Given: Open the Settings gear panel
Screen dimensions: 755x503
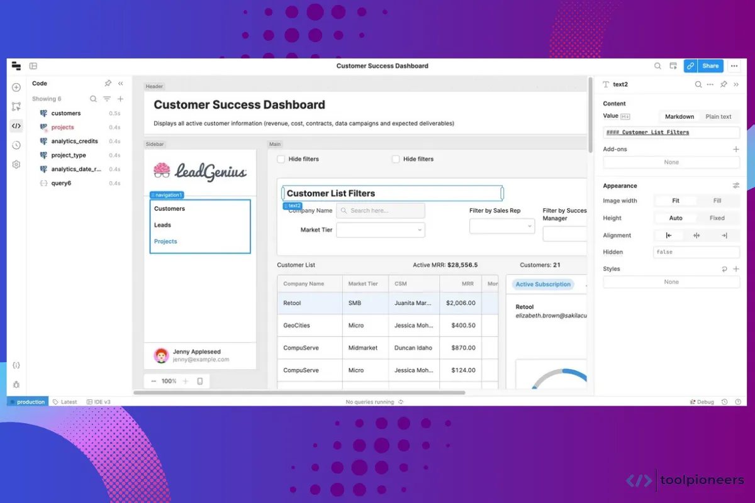Looking at the screenshot, I should (x=16, y=164).
